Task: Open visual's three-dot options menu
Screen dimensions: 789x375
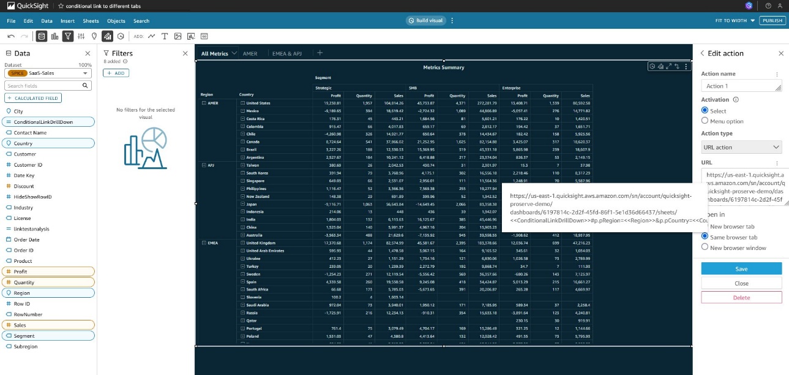Action: (686, 66)
